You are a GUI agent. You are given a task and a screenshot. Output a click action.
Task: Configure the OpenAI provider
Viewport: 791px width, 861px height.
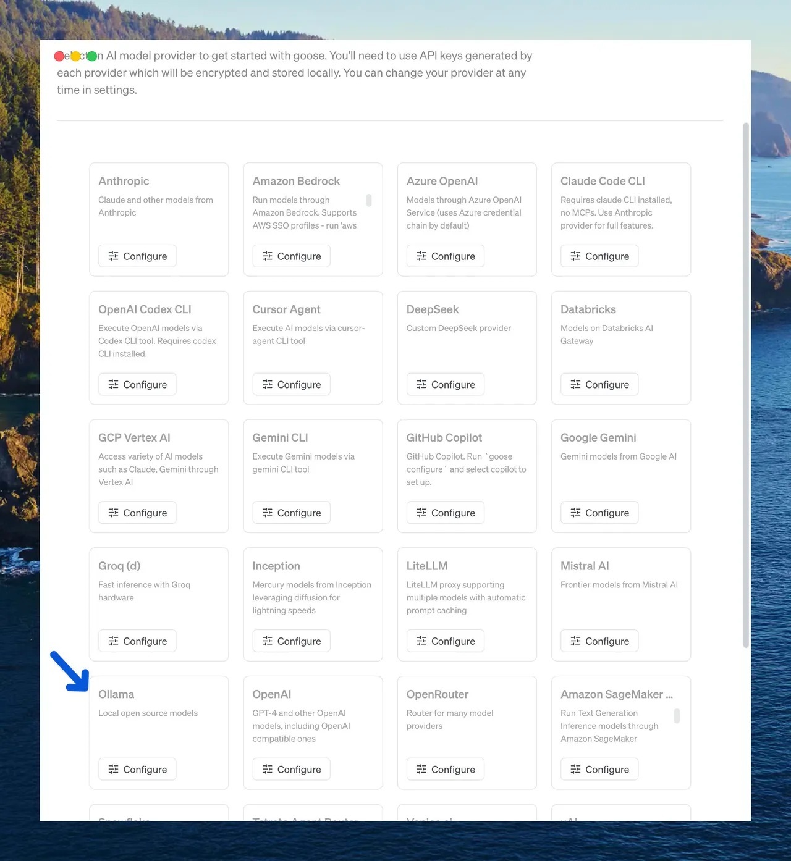tap(291, 769)
